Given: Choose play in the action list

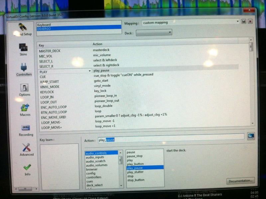Looking at the screenshot, I should 130,160.
